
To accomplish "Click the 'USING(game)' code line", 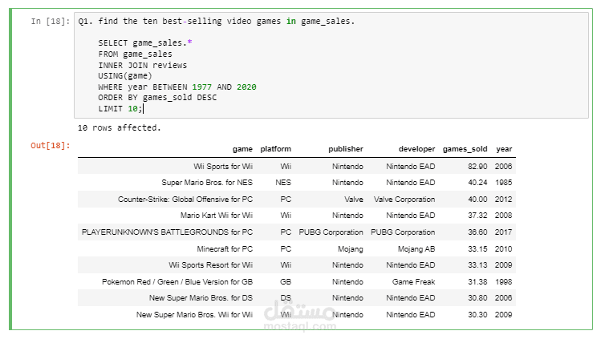I will click(x=125, y=76).
